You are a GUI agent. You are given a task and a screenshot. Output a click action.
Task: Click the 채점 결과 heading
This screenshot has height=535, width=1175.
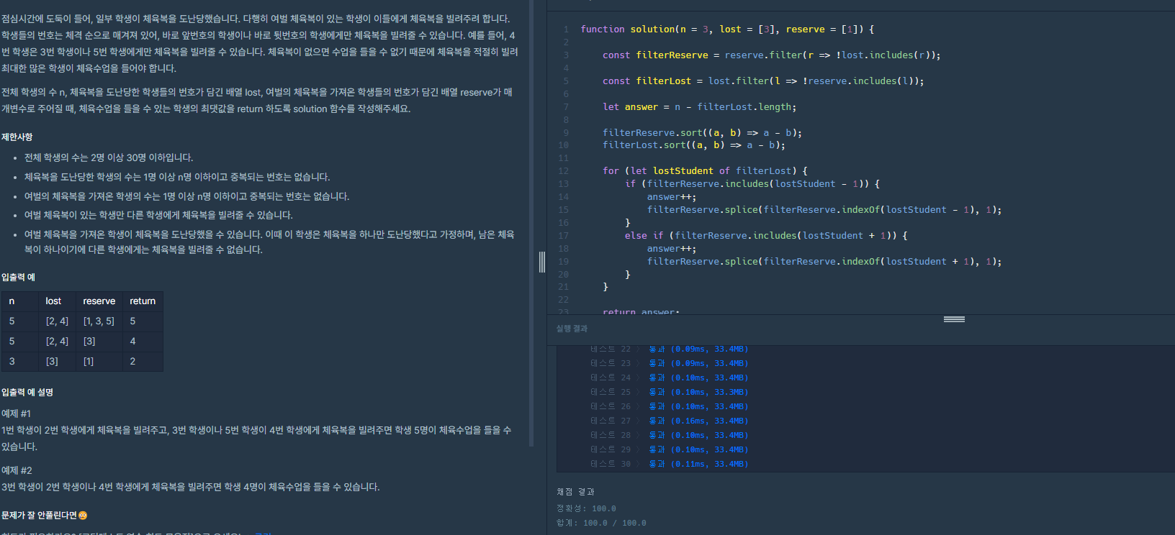pyautogui.click(x=575, y=492)
